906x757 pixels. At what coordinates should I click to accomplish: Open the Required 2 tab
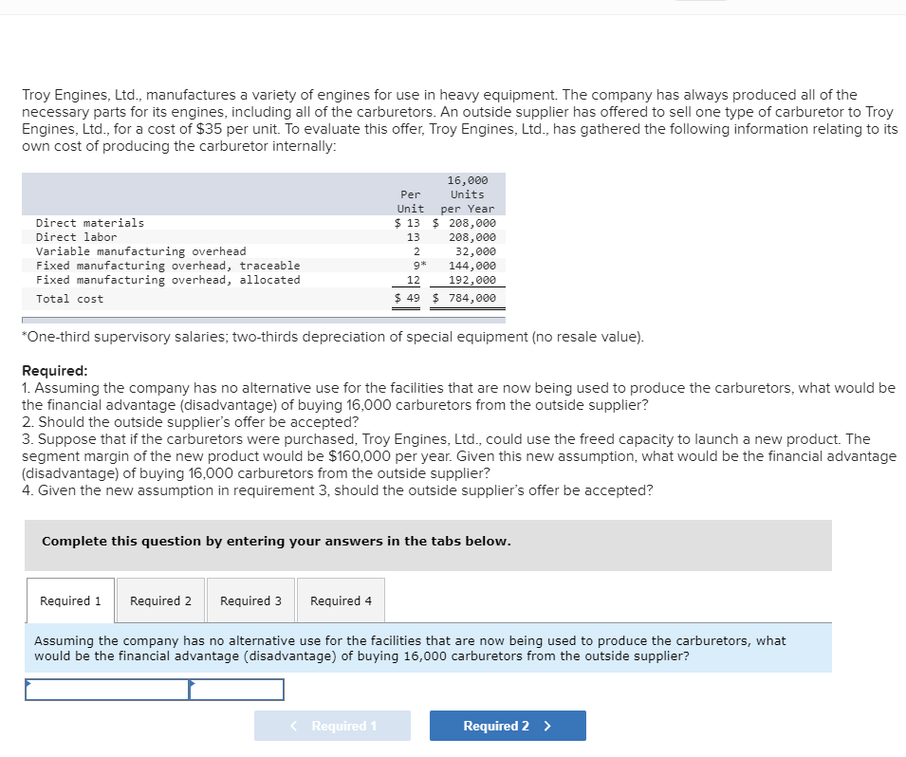(160, 600)
